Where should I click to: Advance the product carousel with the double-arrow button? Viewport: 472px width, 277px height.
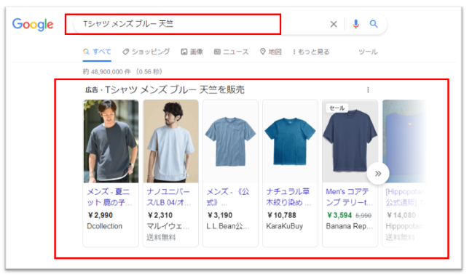pos(378,173)
